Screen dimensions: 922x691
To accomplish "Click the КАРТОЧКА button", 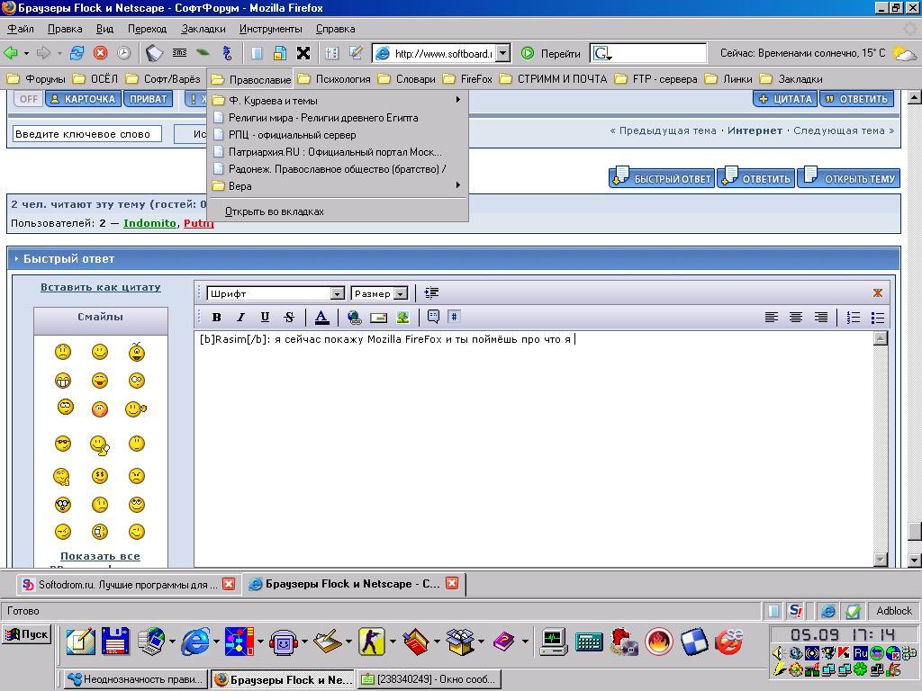I will click(84, 99).
